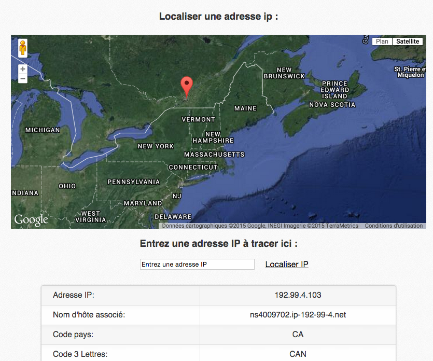The height and width of the screenshot is (361, 433).
Task: Click the NOVA SCOTIA map label
Action: [332, 104]
